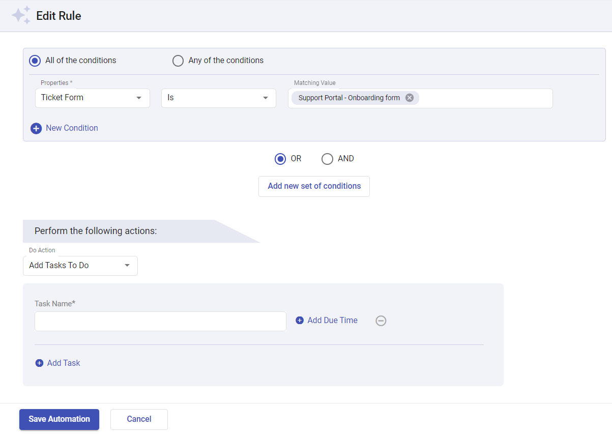Screen dimensions: 612x434
Task: Click inside the Task Name input field
Action: 160,321
